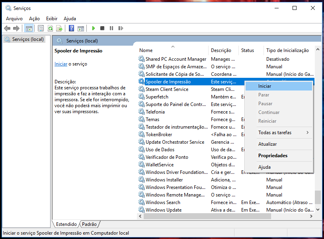The image size is (324, 239).
Task: Click the vertical scrollbar up arrow
Action: click(x=318, y=50)
